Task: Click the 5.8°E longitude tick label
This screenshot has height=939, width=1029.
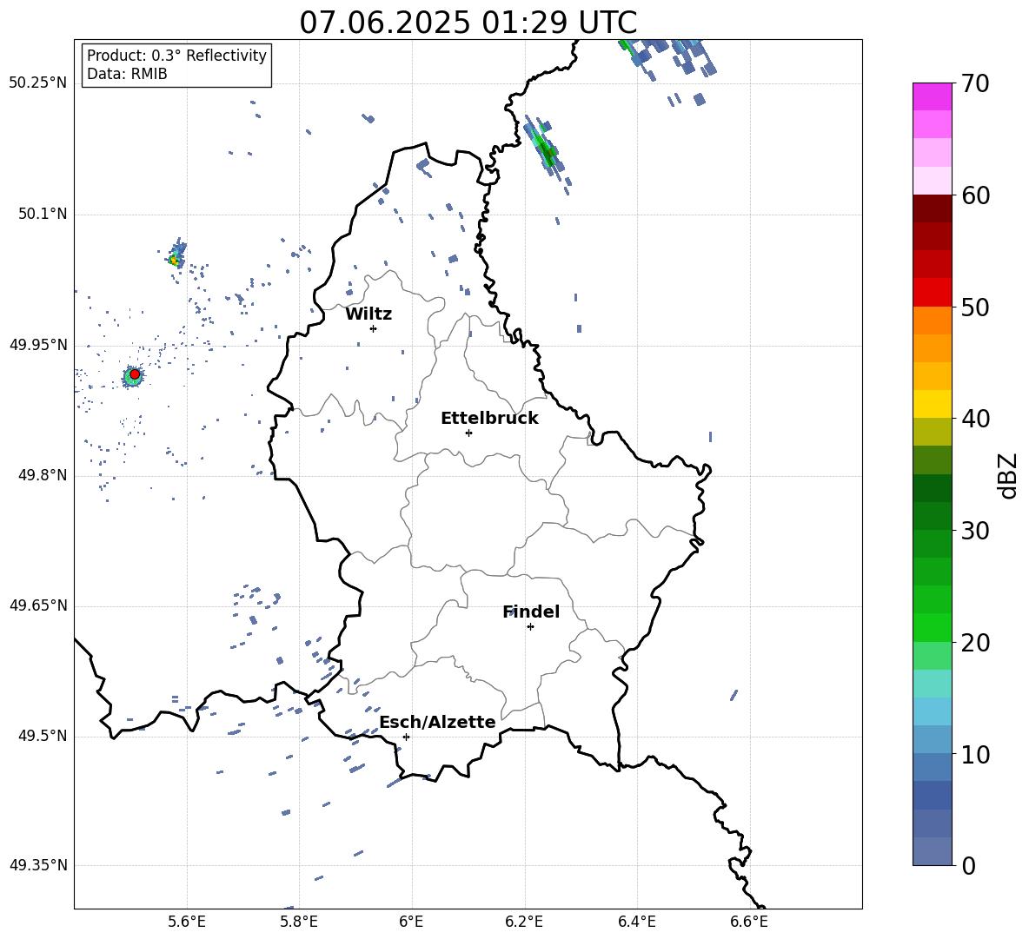Action: (299, 922)
